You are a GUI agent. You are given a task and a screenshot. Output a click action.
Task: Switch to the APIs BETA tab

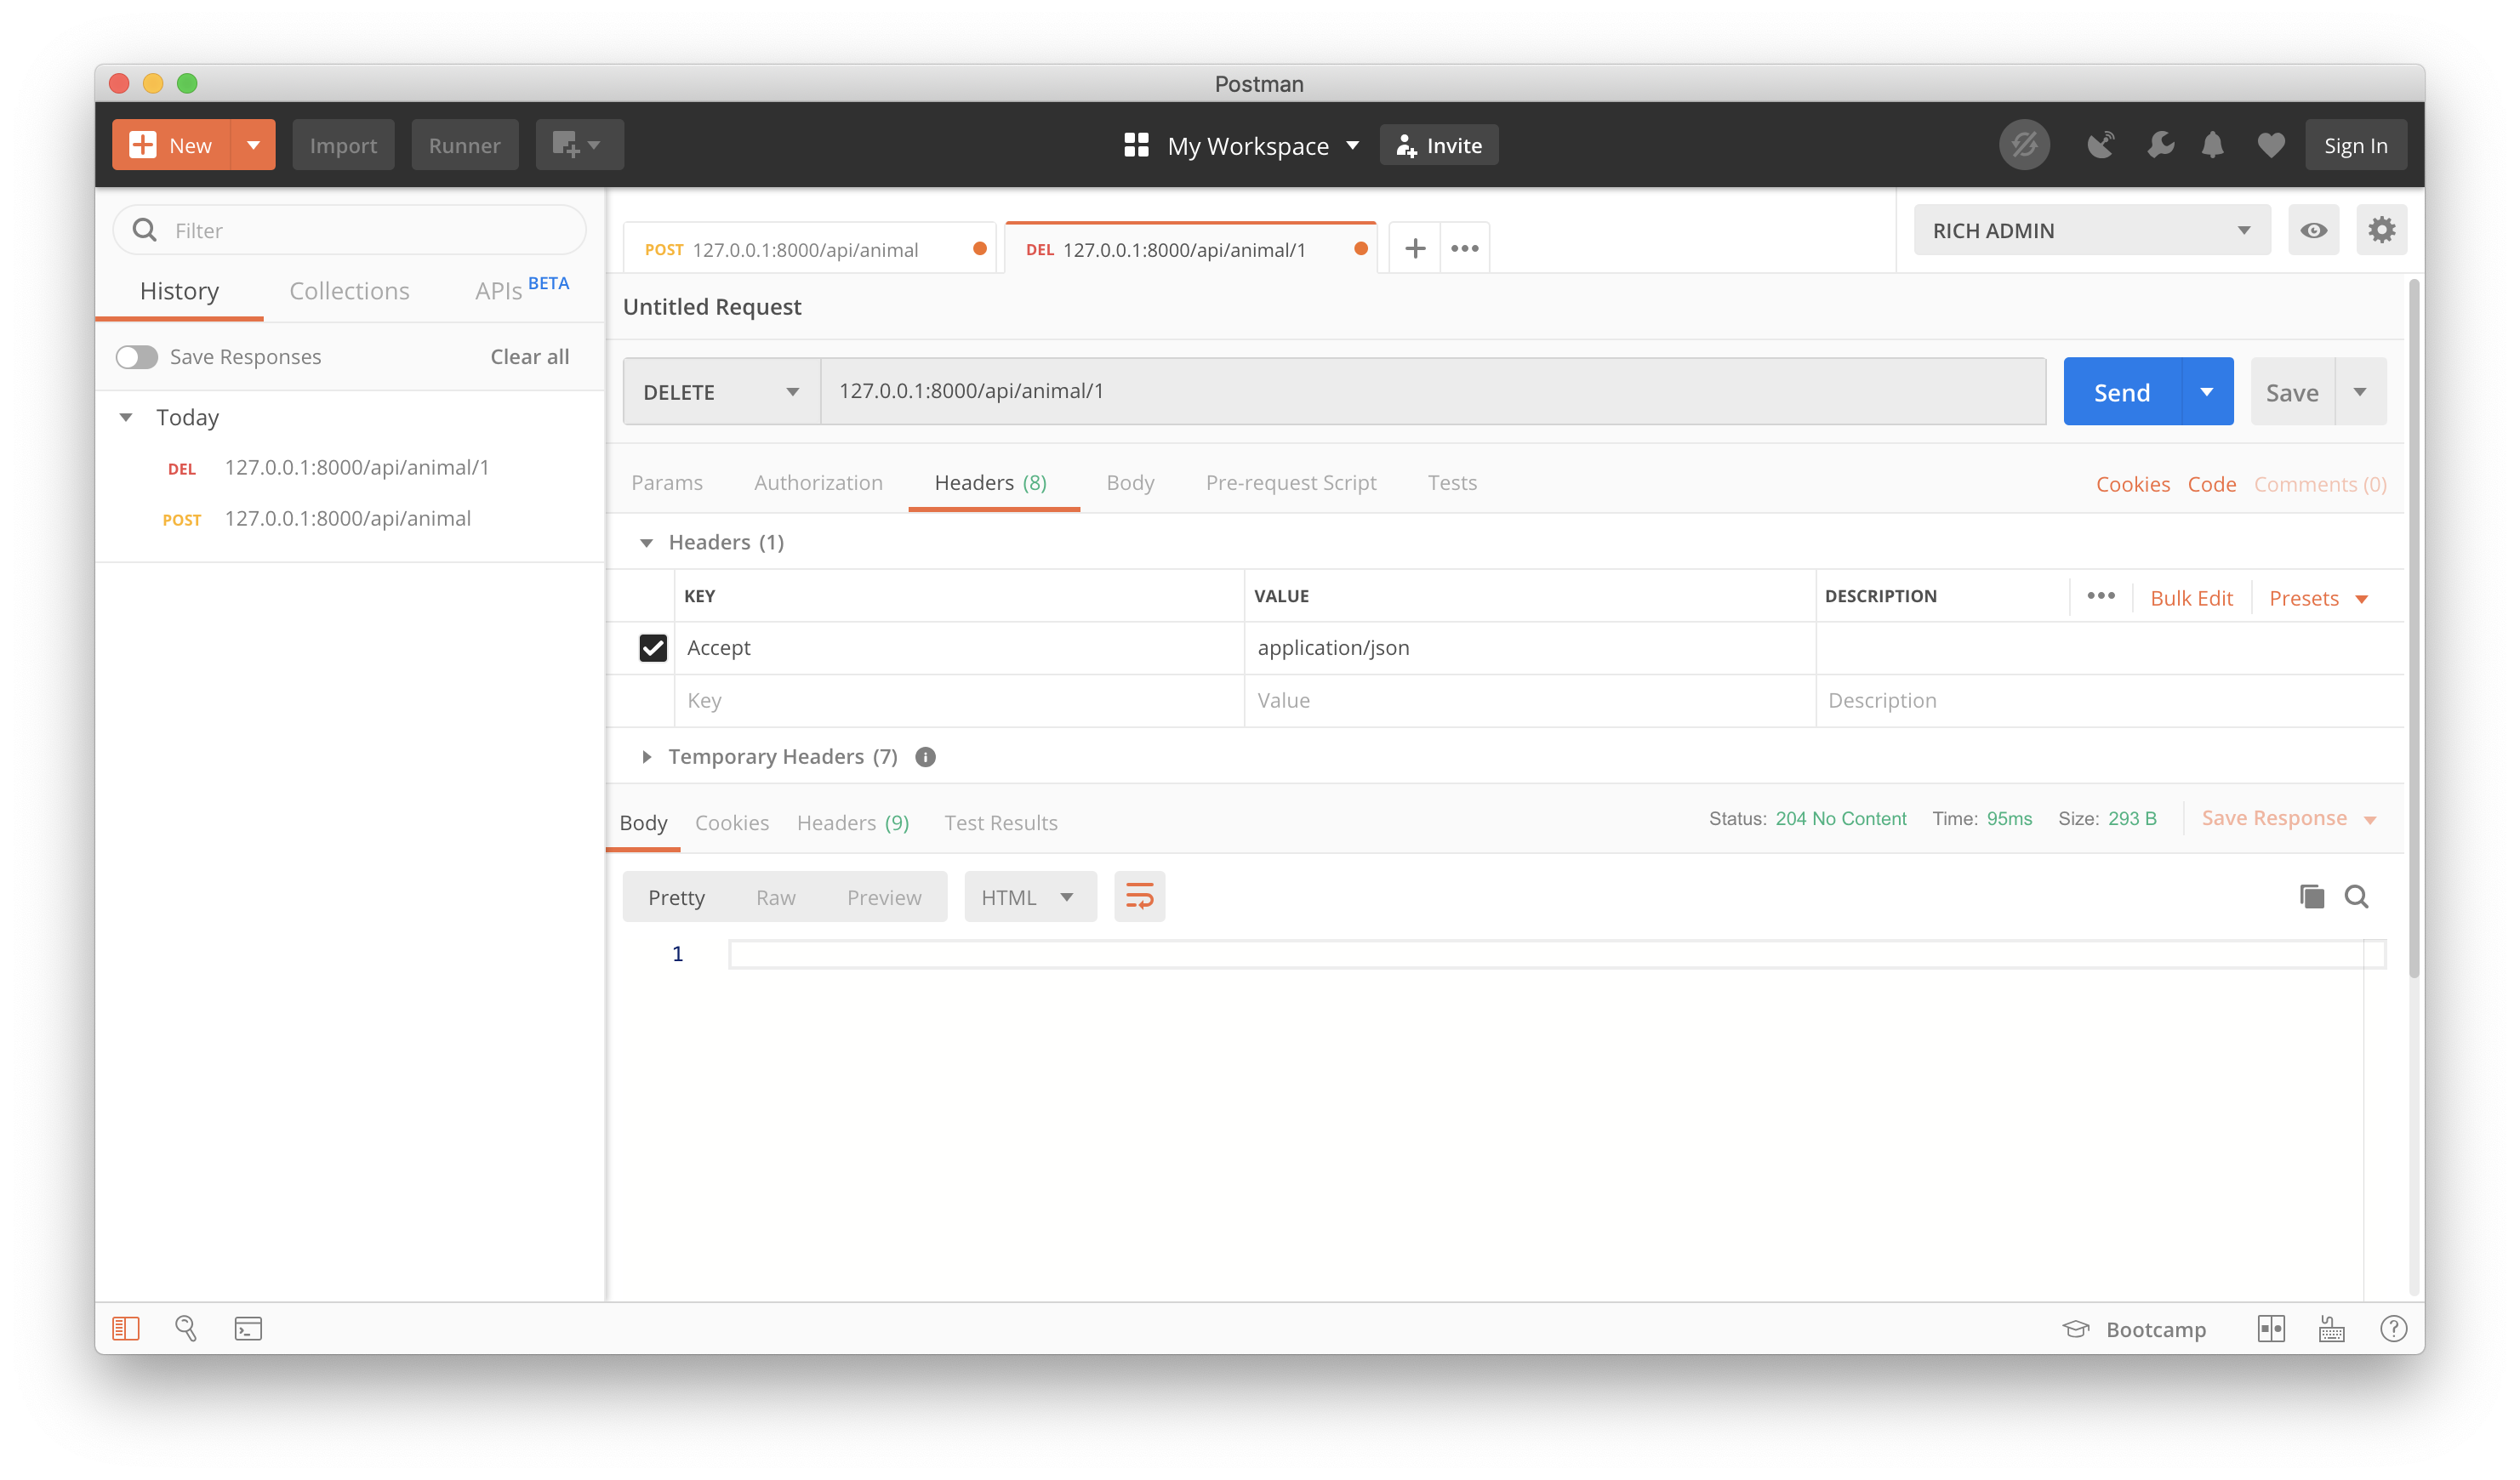tap(521, 290)
